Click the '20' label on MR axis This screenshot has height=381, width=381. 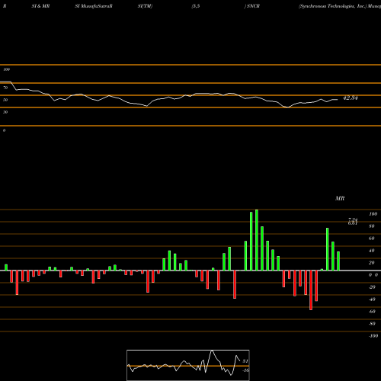coord(372,263)
